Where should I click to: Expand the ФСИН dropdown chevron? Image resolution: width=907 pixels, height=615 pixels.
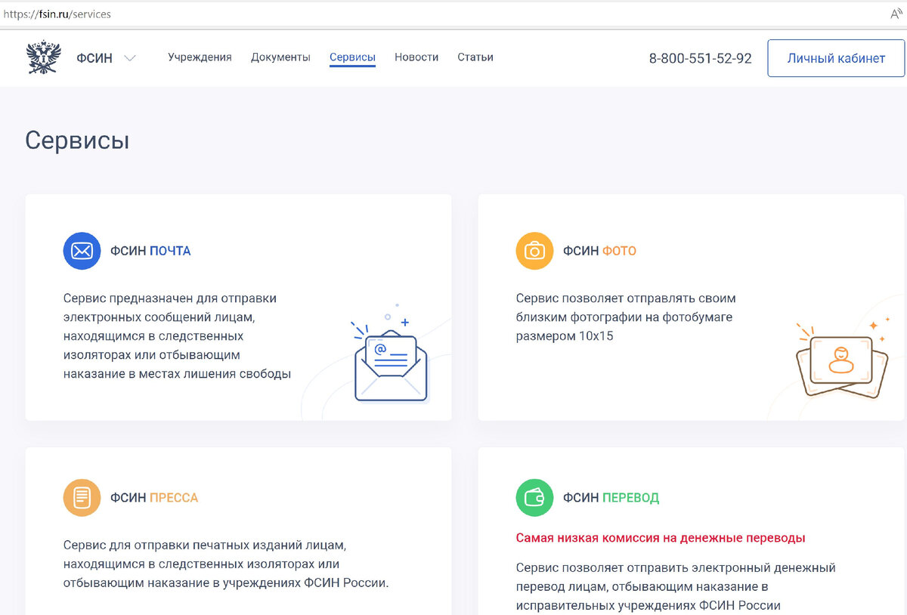click(x=130, y=58)
